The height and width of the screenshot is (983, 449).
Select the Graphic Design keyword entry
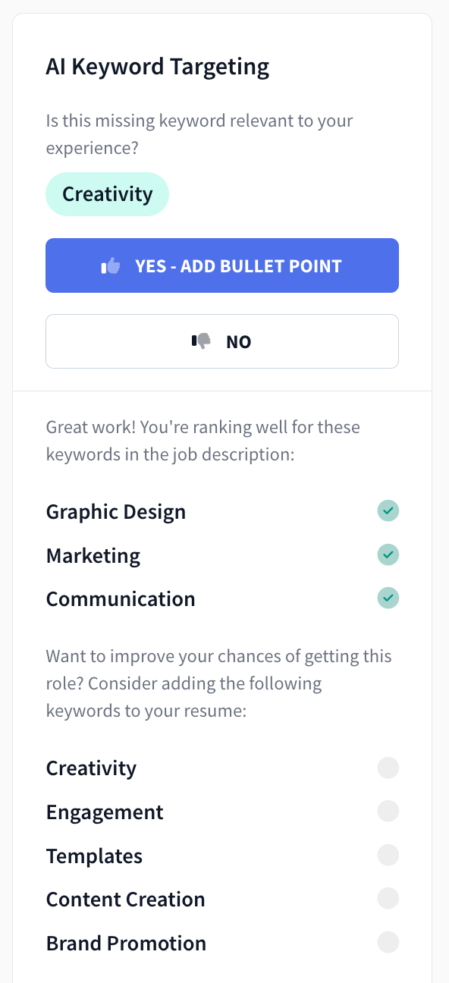coord(115,511)
